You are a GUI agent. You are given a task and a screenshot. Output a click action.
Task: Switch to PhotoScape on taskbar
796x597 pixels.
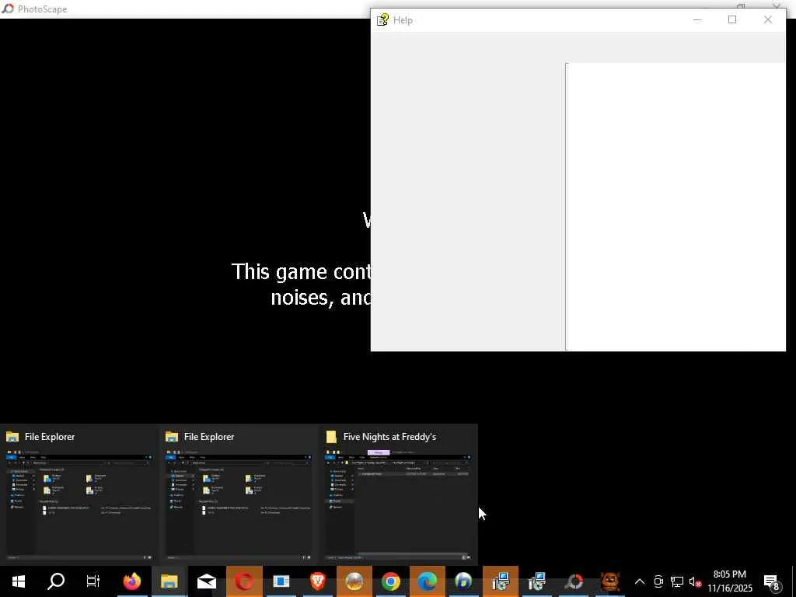[574, 581]
